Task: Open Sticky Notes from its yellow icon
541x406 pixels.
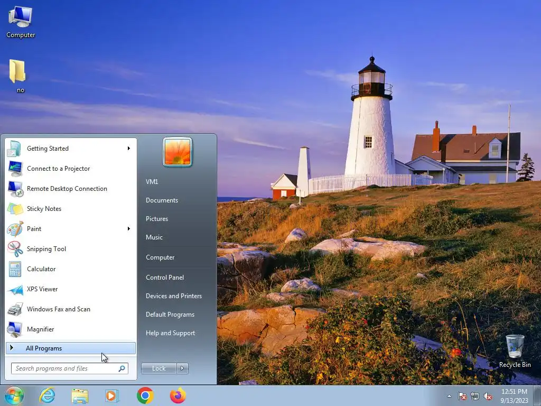Action: click(15, 209)
